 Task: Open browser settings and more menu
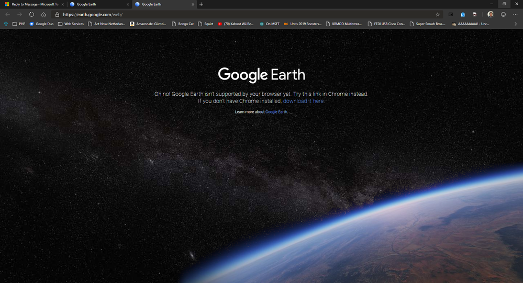515,14
